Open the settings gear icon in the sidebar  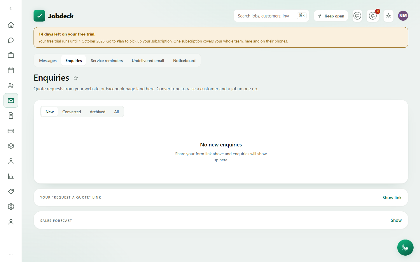[x=11, y=207]
